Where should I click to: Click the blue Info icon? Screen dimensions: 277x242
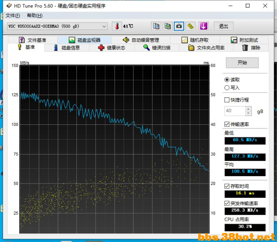[56, 48]
